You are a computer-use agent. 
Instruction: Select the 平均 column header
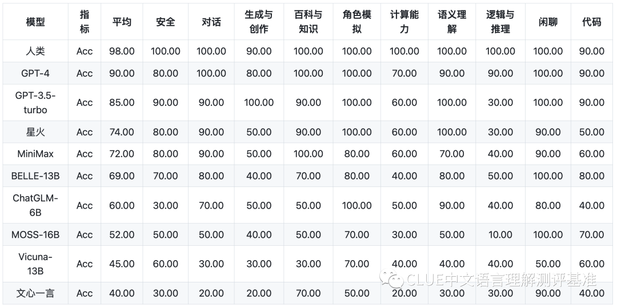[x=122, y=22]
